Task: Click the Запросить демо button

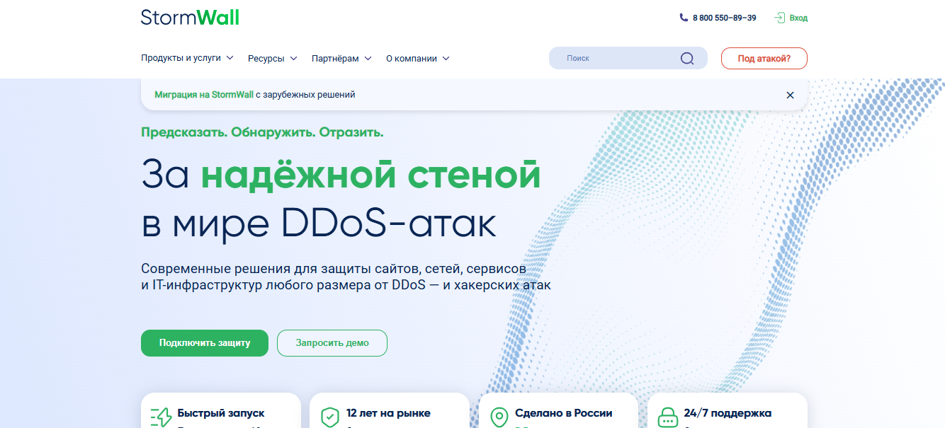Action: click(x=332, y=343)
